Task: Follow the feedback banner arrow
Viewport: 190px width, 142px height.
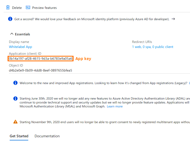Action: 173,19
